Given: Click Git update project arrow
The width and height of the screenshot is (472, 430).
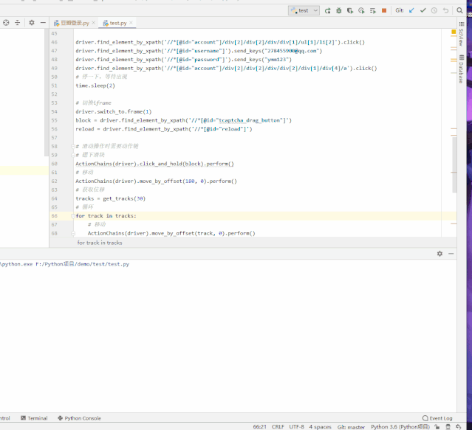Looking at the screenshot, I should [x=412, y=10].
